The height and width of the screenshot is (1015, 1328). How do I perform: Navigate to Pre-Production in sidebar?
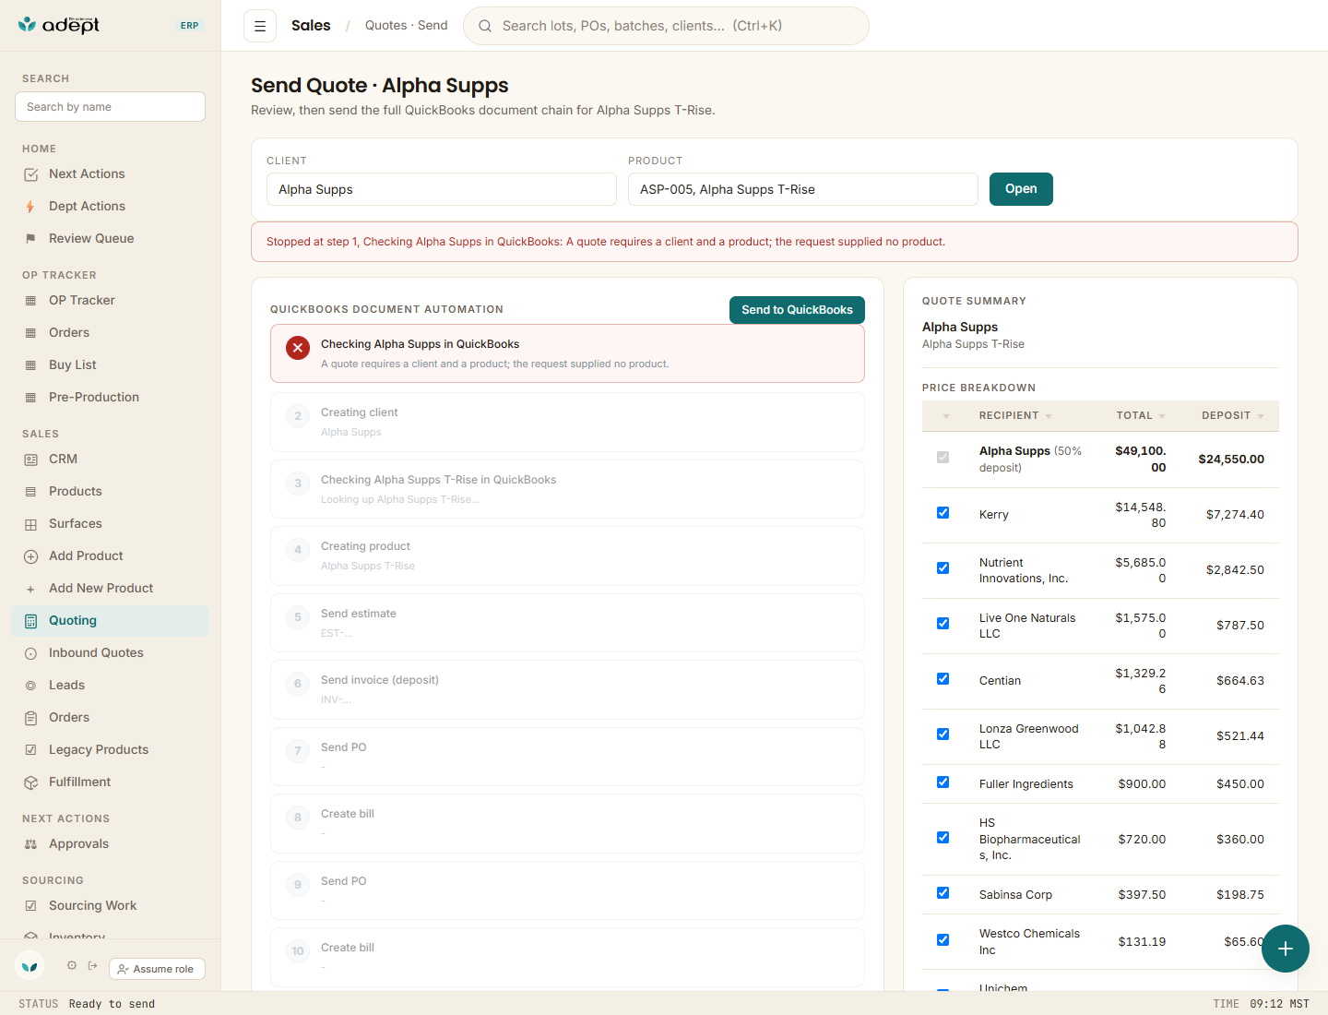tap(111, 398)
